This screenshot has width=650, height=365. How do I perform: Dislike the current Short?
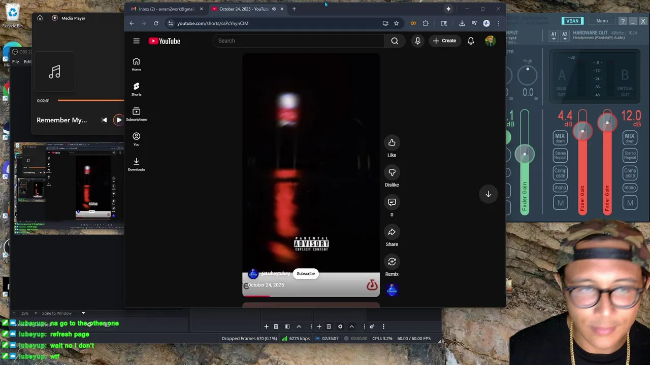click(392, 172)
